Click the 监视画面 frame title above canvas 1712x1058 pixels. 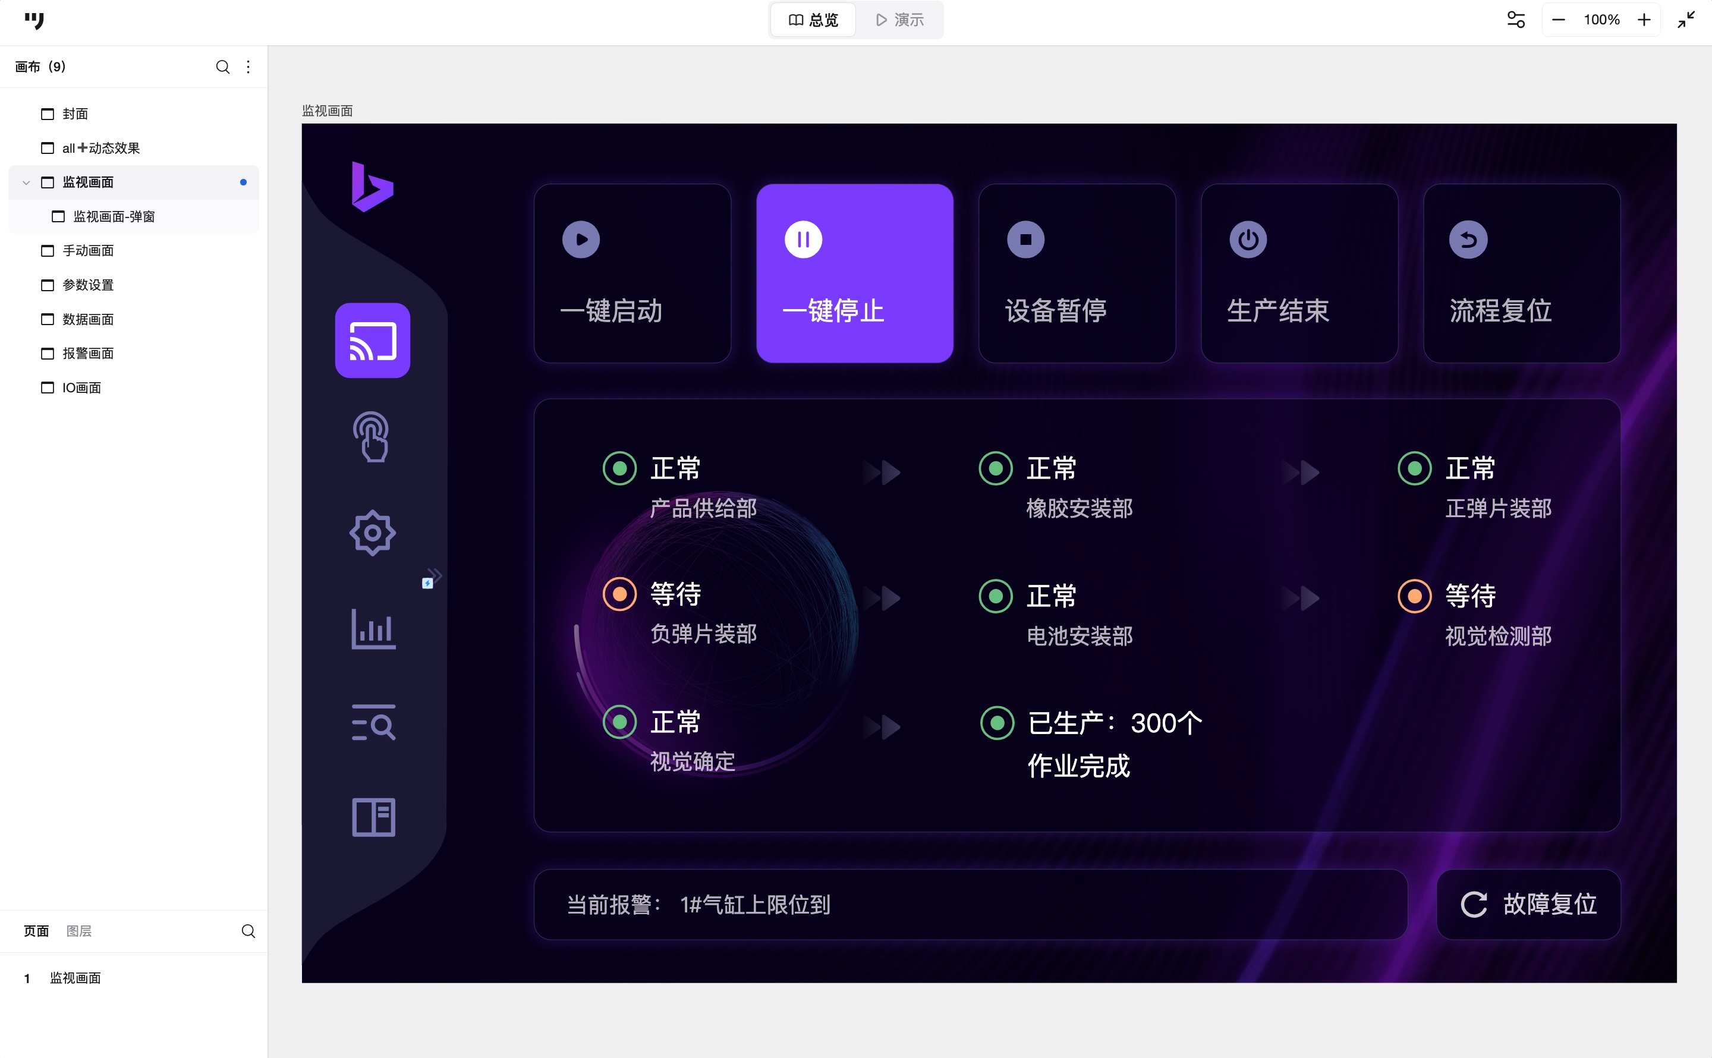coord(328,111)
